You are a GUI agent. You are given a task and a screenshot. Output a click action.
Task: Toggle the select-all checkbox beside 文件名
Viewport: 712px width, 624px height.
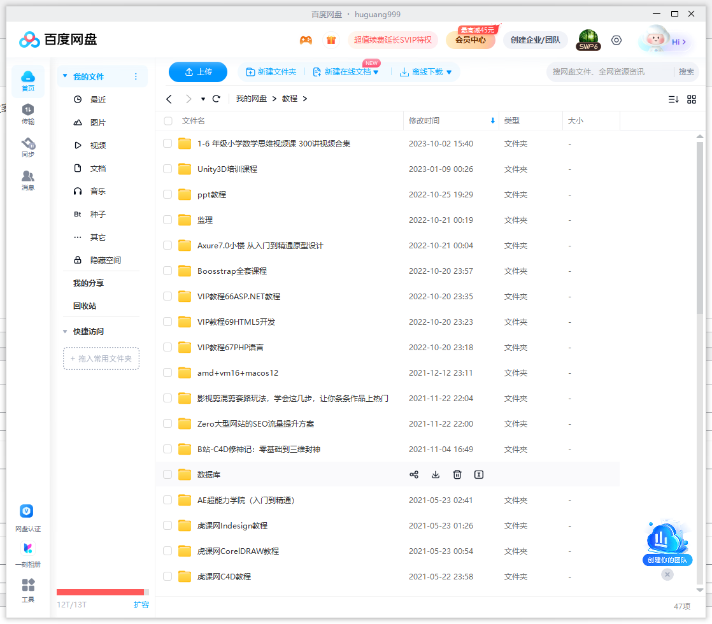pos(168,121)
